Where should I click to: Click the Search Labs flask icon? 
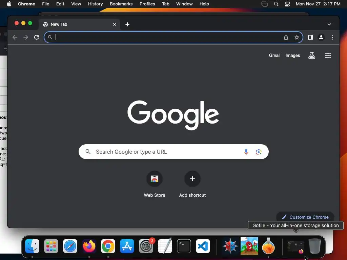(x=312, y=56)
